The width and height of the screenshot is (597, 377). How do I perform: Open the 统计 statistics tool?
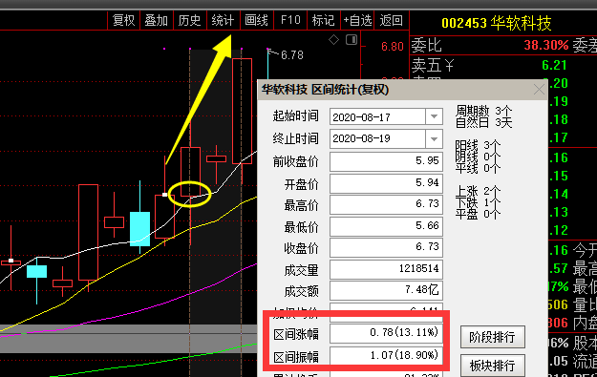coord(224,20)
